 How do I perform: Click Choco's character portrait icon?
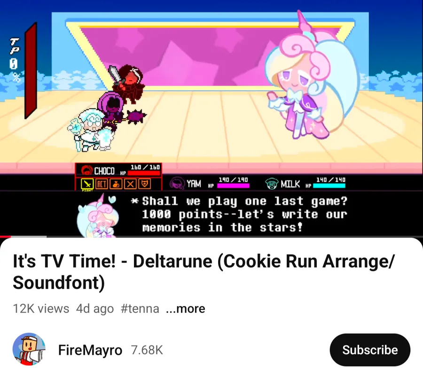pyautogui.click(x=86, y=170)
